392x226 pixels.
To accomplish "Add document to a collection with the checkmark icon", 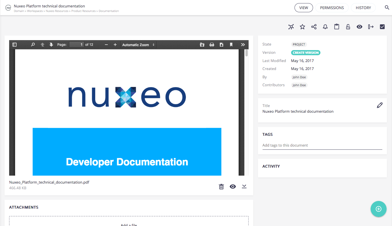I will click(x=382, y=27).
